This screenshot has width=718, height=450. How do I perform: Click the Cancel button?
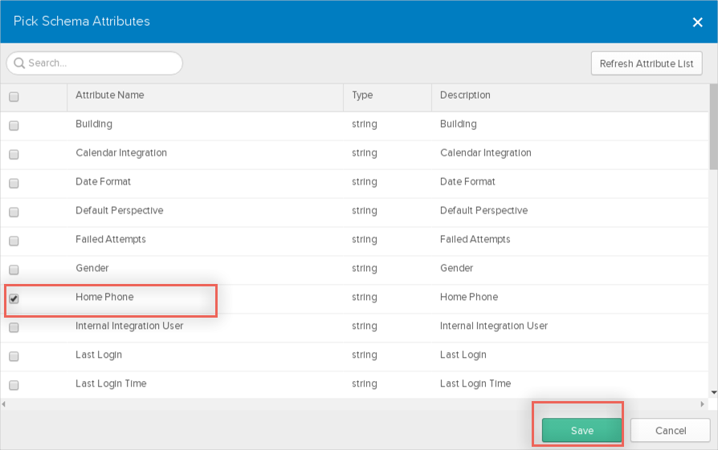(670, 431)
